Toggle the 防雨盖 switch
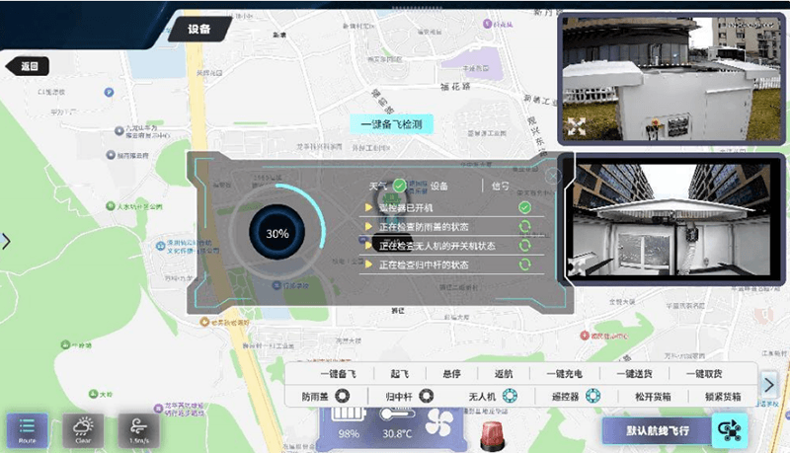The height and width of the screenshot is (453, 790). (343, 396)
